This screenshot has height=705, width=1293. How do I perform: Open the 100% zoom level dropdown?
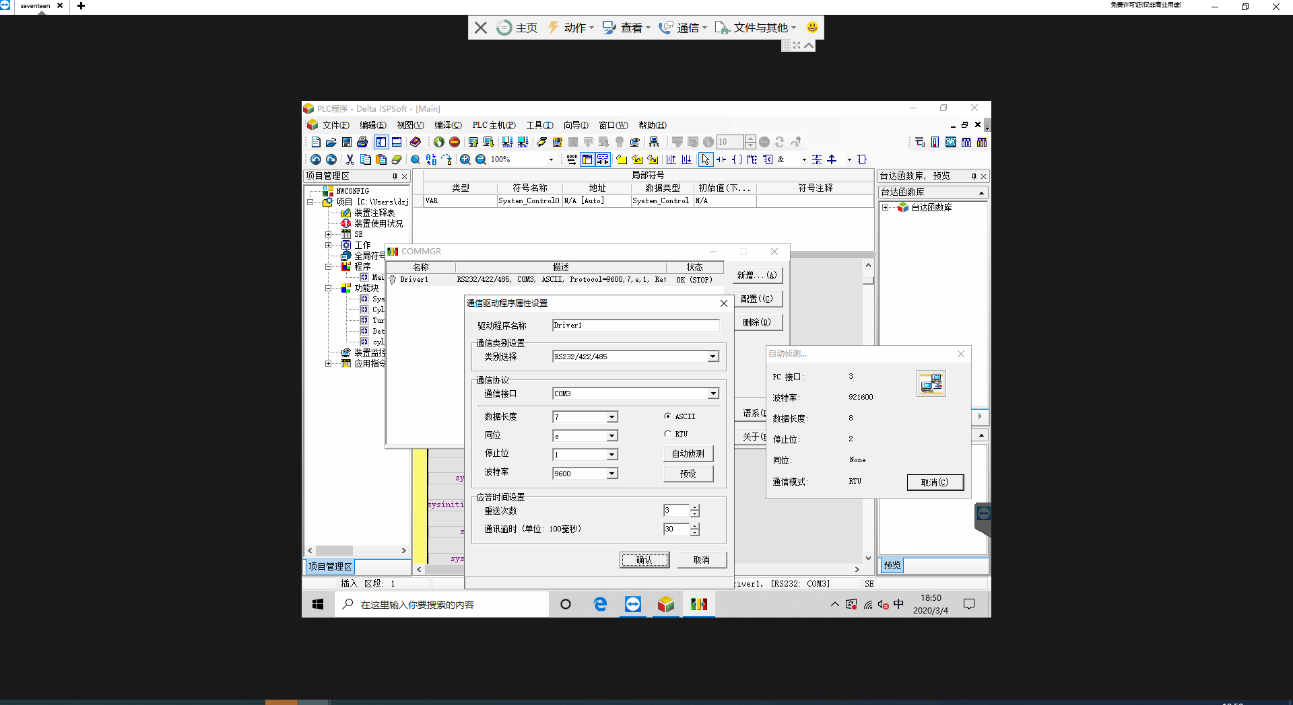tap(551, 159)
